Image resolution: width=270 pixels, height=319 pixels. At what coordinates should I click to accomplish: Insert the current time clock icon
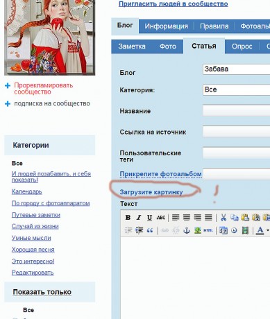coord(234,230)
